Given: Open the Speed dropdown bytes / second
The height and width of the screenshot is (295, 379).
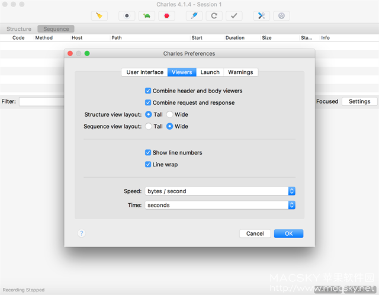Looking at the screenshot, I should [x=220, y=191].
